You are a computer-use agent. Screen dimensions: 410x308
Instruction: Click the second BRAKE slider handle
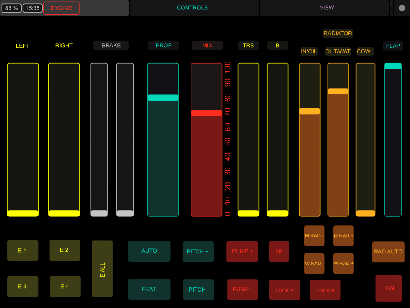125,213
